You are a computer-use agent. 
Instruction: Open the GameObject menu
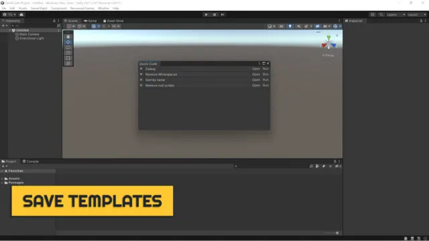click(39, 9)
